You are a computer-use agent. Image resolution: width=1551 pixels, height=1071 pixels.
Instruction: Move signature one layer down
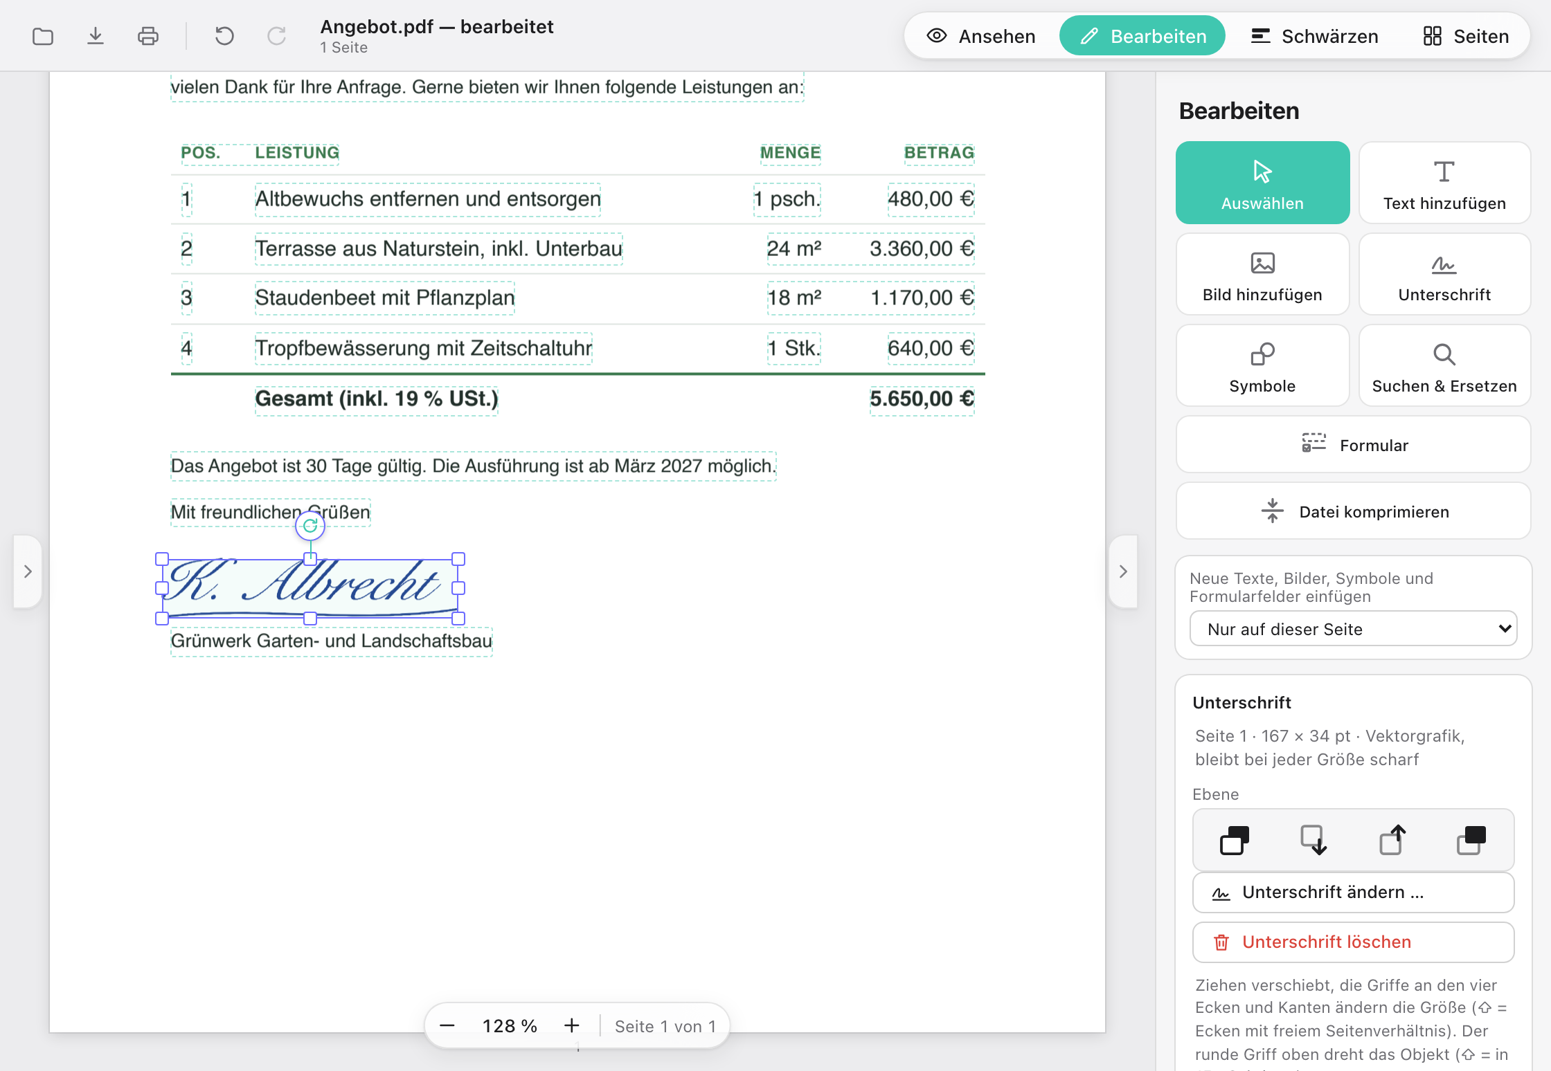1313,840
